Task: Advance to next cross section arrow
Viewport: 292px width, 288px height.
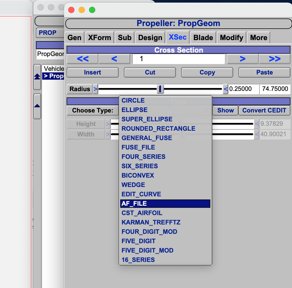Action: (x=243, y=59)
